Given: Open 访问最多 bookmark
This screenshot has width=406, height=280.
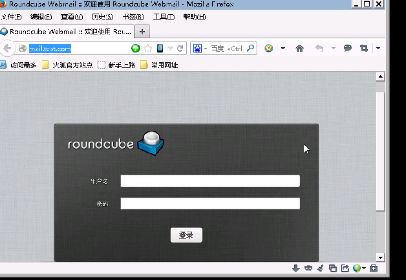Looking at the screenshot, I should [x=19, y=65].
